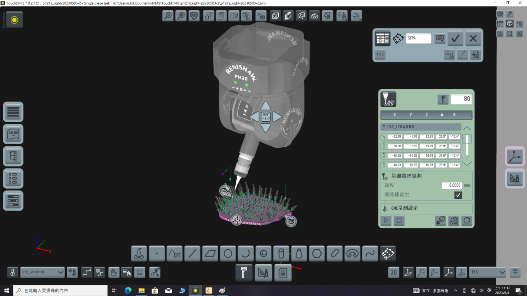Select the Arc feature tool

[245, 254]
